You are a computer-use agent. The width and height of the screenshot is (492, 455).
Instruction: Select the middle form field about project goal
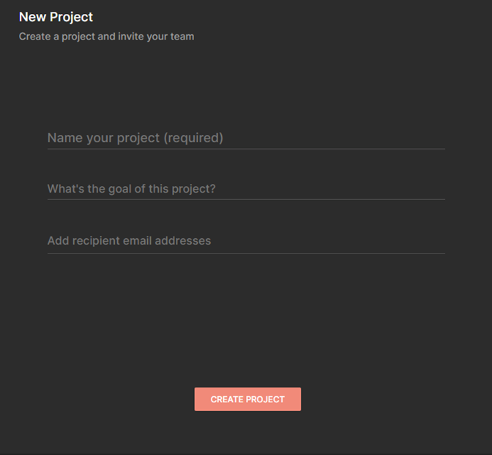point(246,189)
